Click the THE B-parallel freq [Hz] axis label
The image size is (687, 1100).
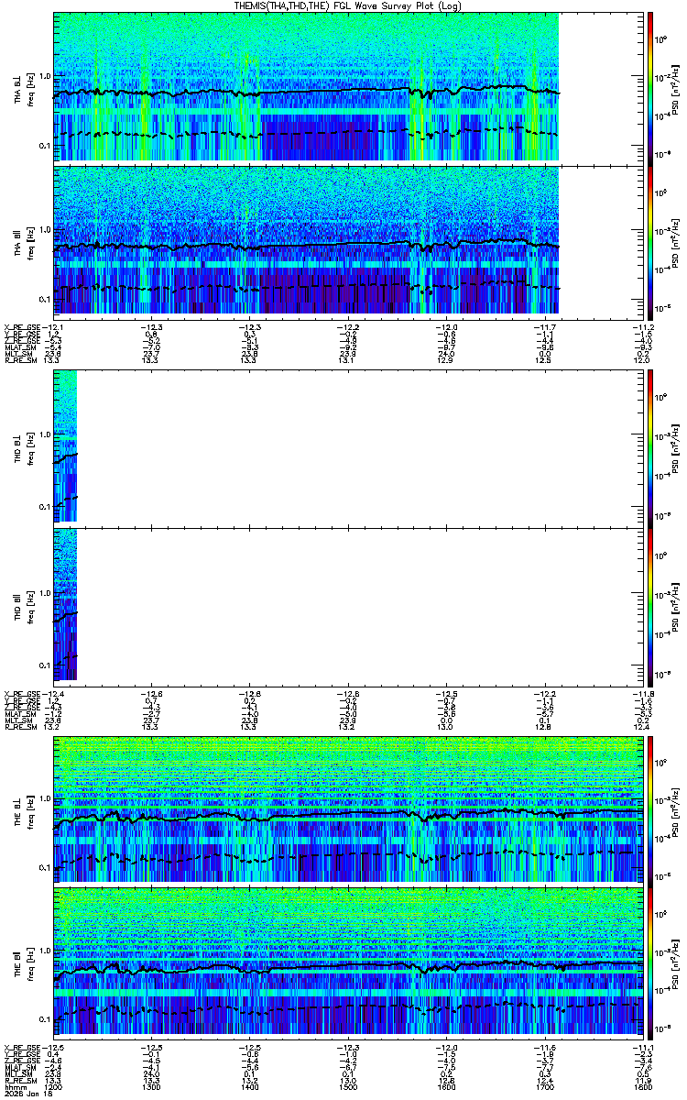click(x=29, y=962)
